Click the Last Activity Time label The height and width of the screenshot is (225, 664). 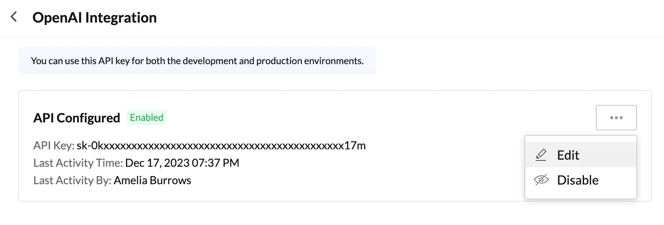(x=78, y=163)
